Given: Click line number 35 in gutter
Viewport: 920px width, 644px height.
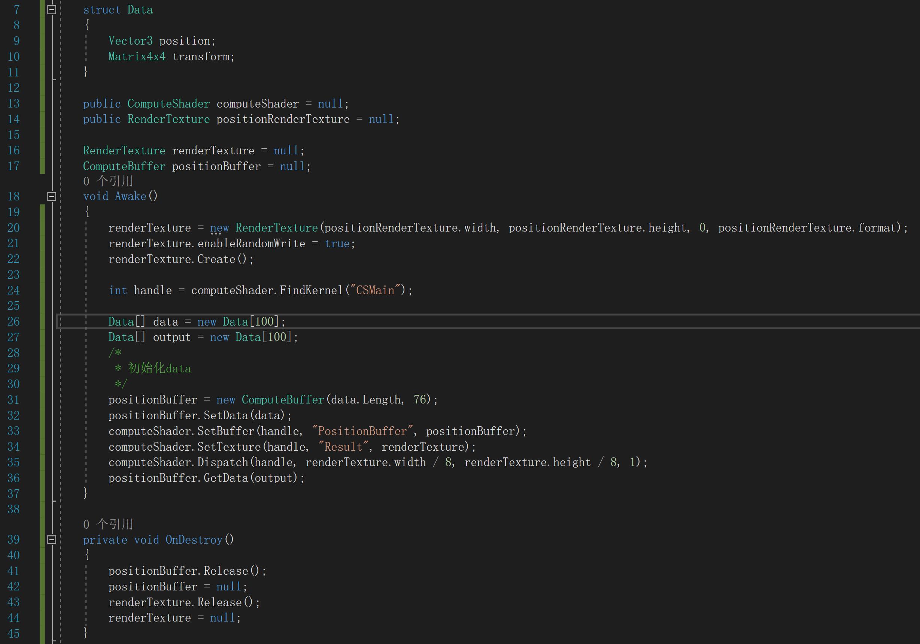Looking at the screenshot, I should click(x=13, y=462).
